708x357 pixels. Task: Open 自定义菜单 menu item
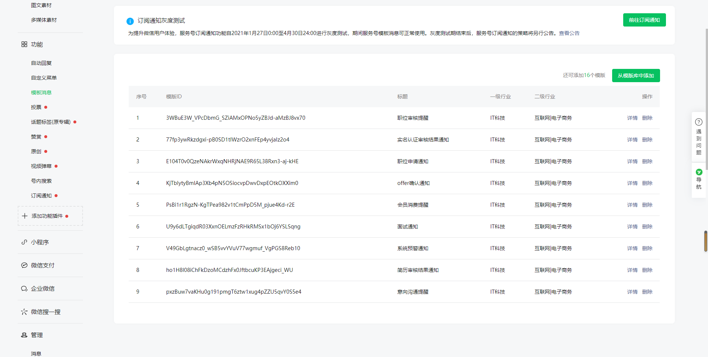[44, 78]
